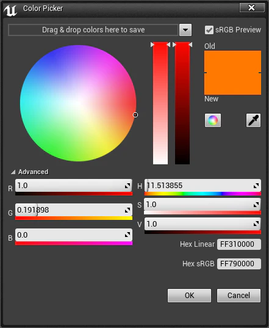Click the R value spin arrow icon
The height and width of the screenshot is (328, 269).
pyautogui.click(x=127, y=186)
